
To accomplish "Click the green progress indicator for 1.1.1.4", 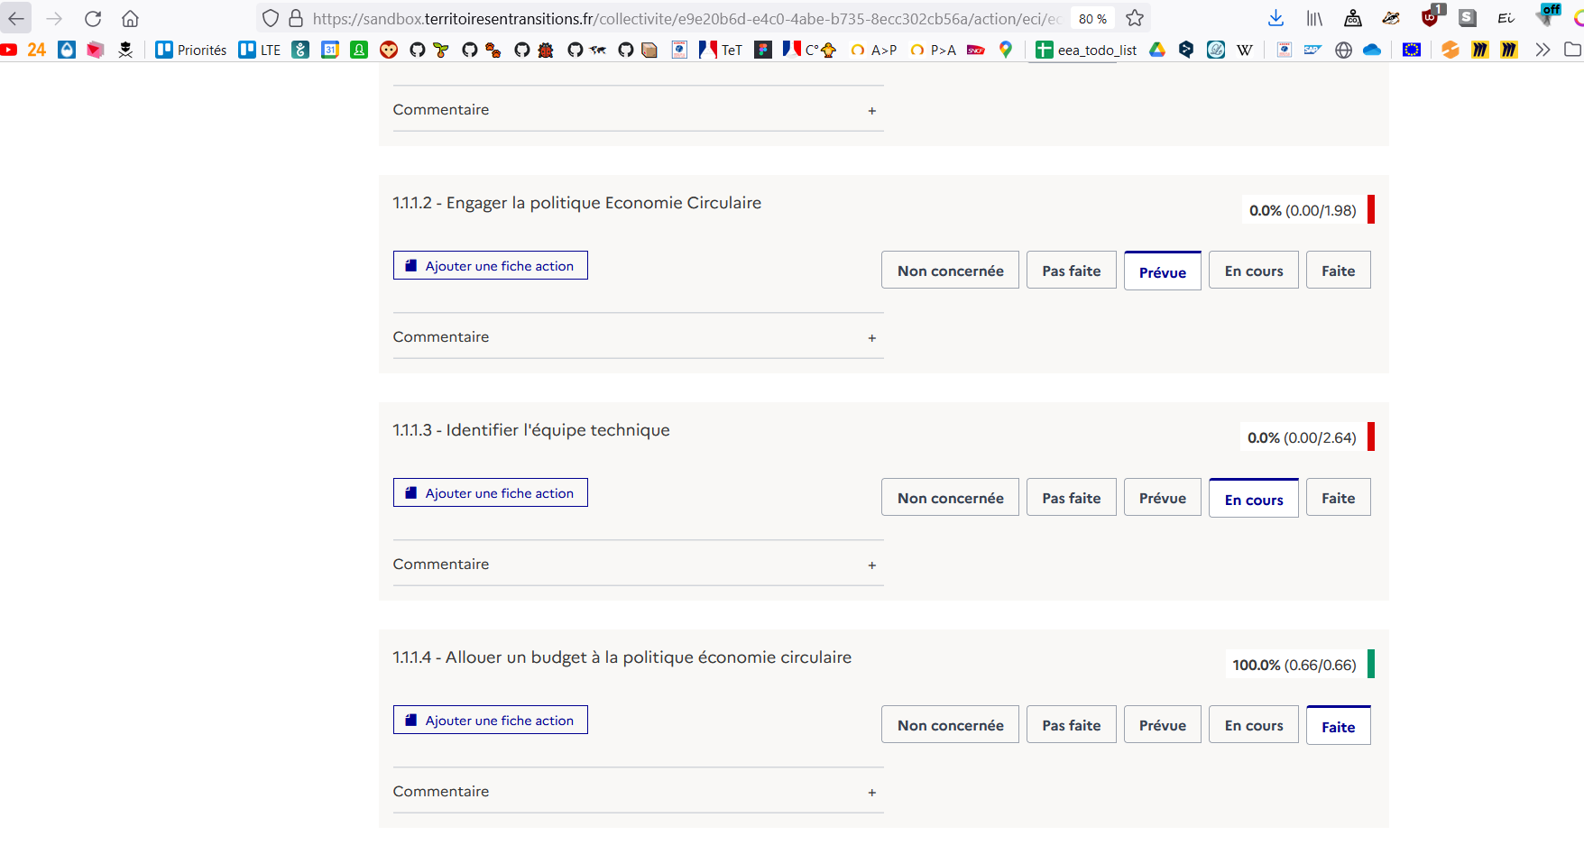I will point(1371,665).
